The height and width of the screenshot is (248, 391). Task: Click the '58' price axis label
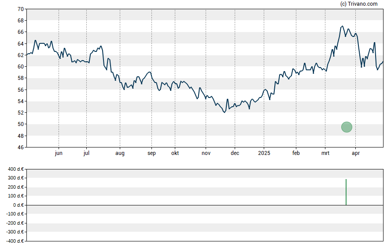(x=21, y=78)
